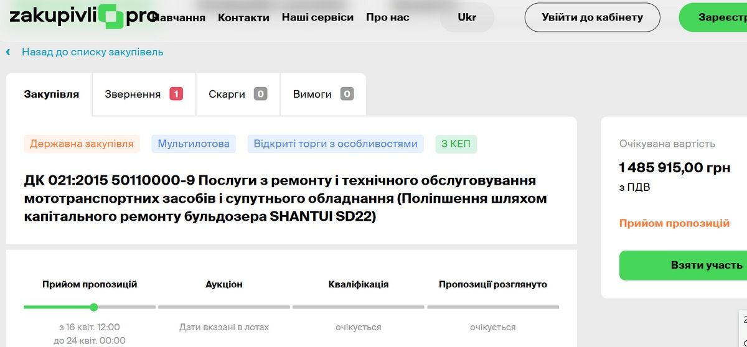Click the Вимоги zero count badge
Image resolution: width=747 pixels, height=347 pixels.
pos(347,94)
